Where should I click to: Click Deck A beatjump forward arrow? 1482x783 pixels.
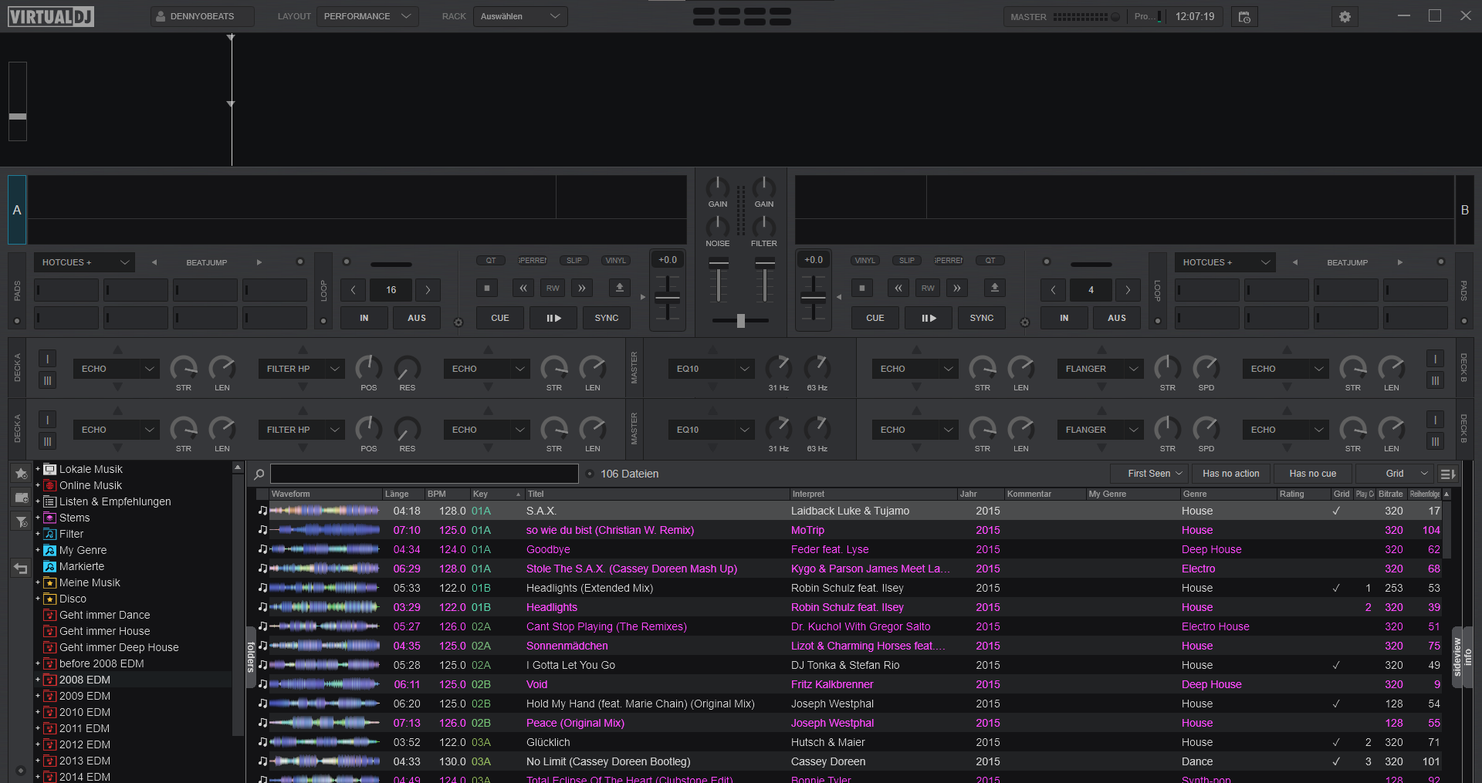(259, 262)
